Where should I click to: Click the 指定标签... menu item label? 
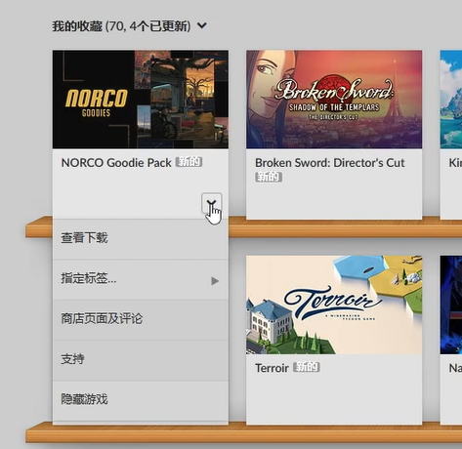(89, 279)
